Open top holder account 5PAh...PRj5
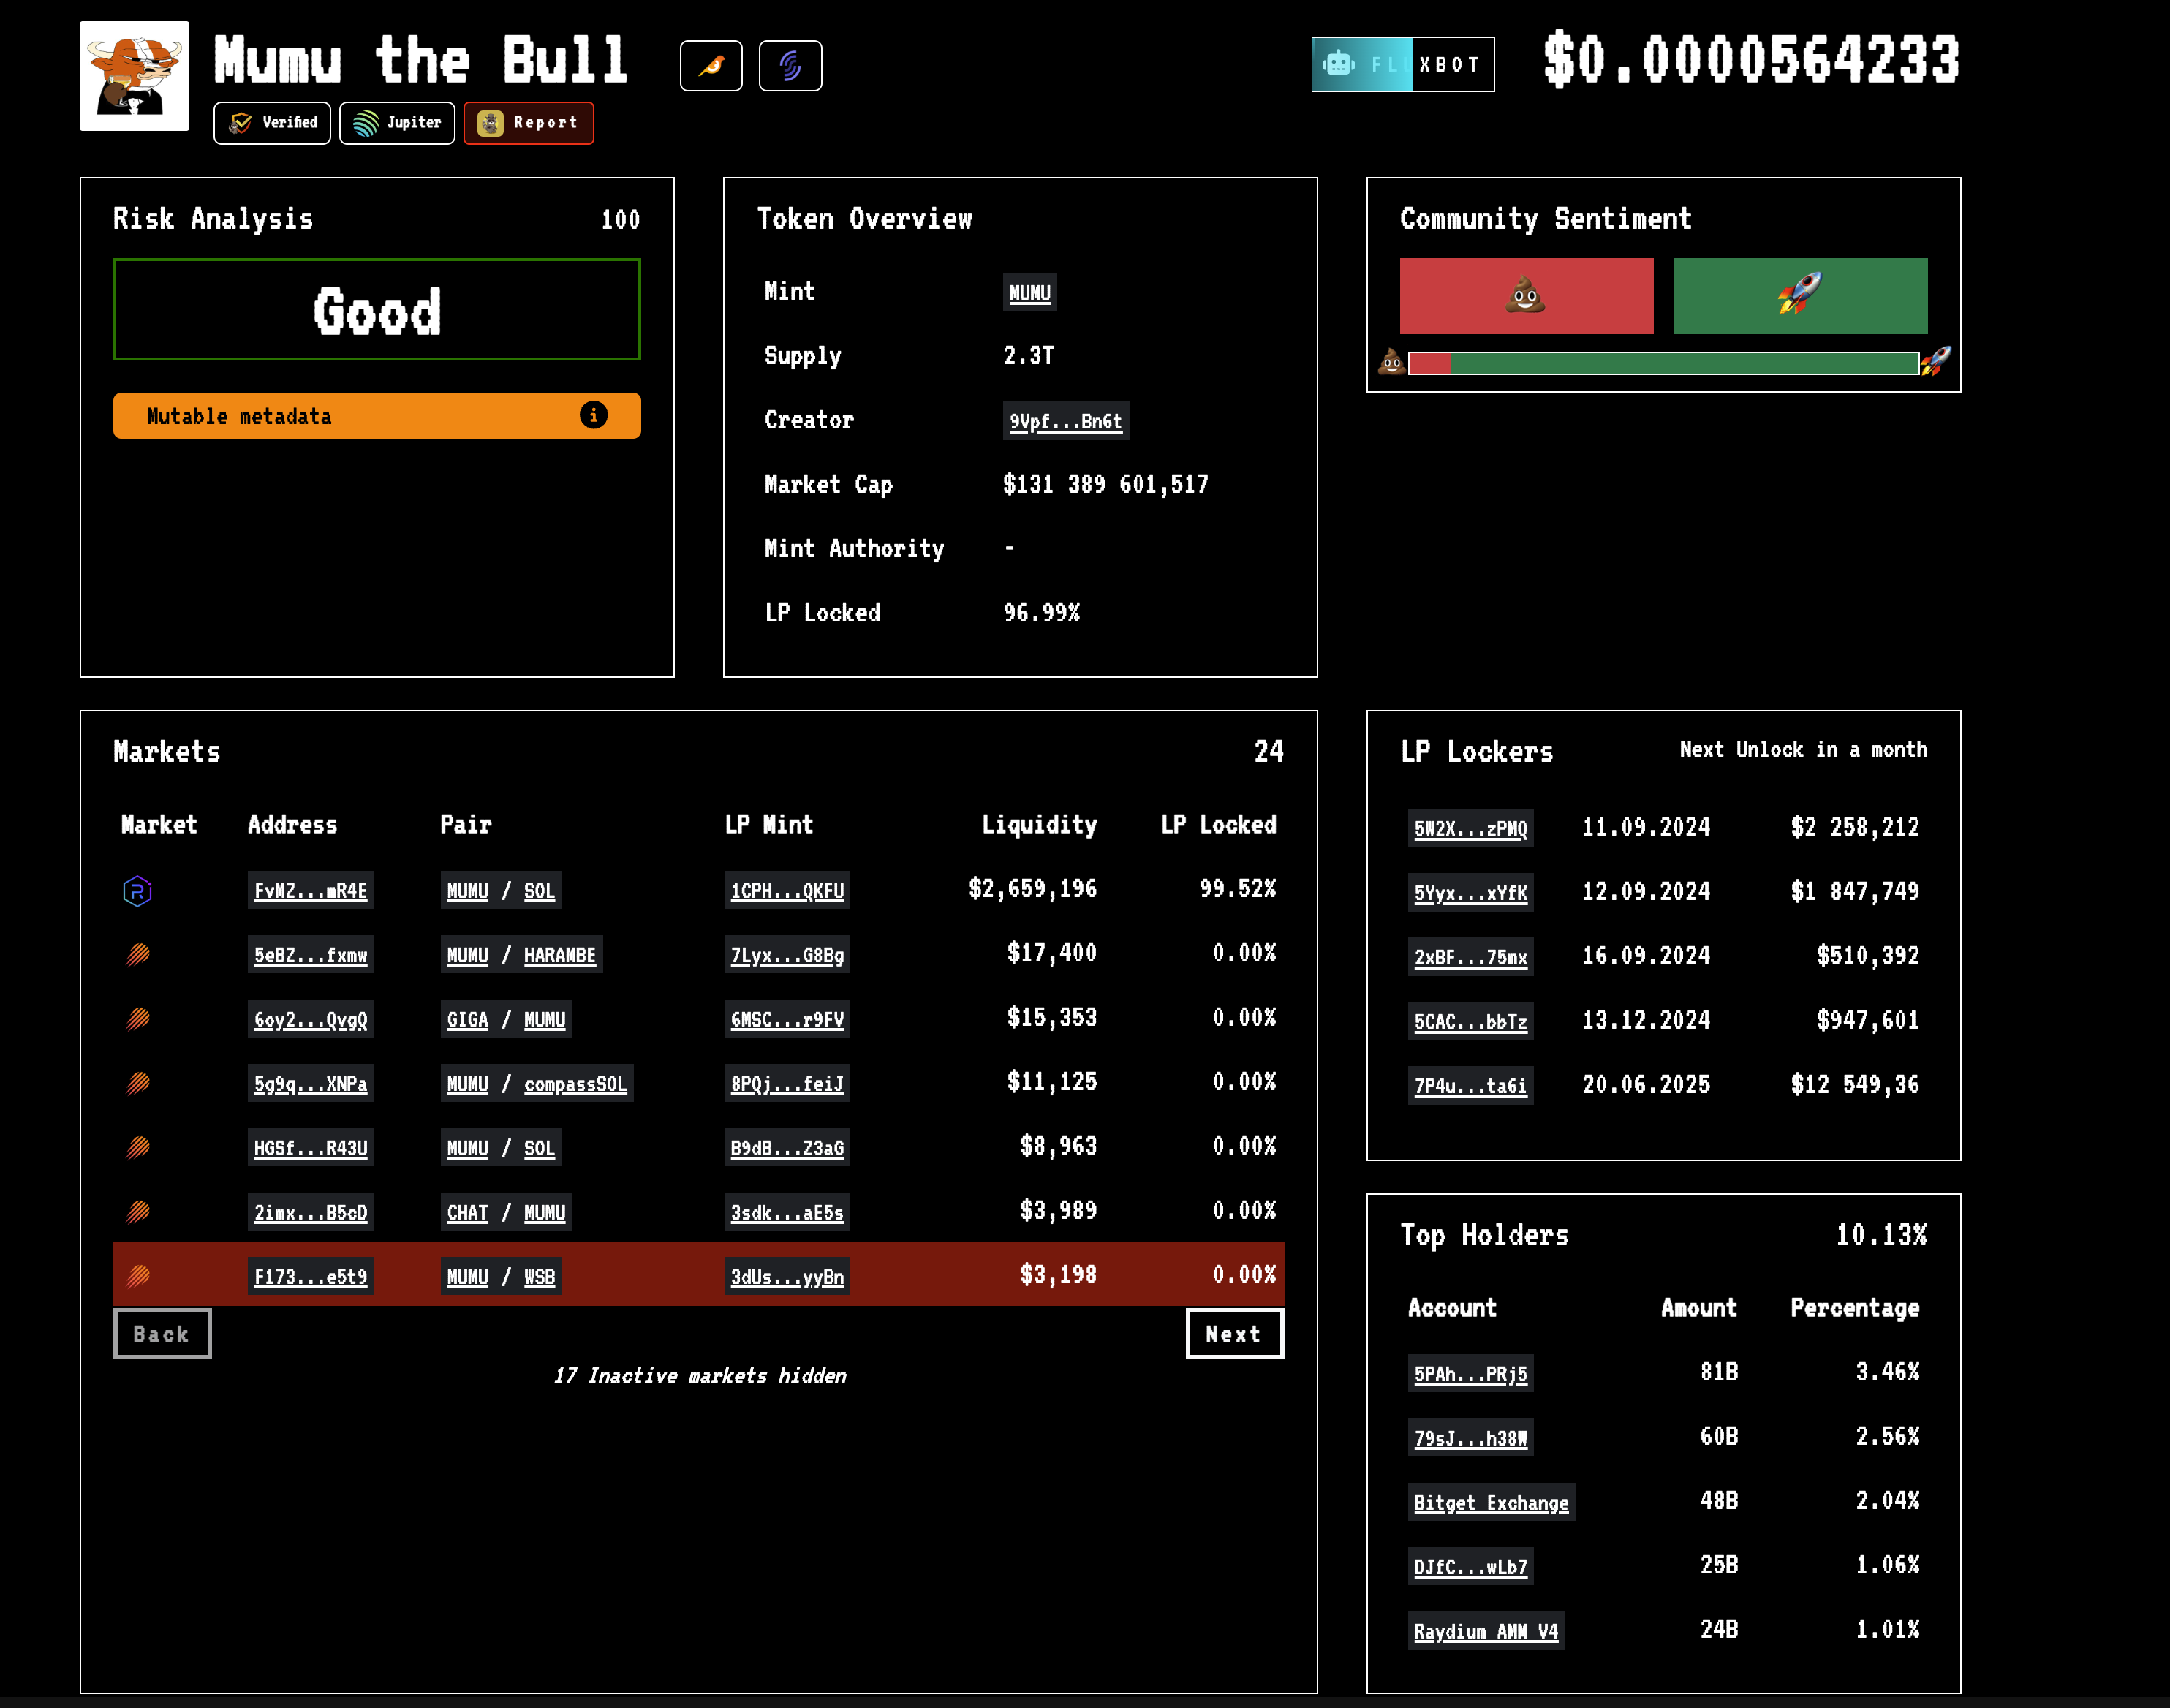Screen dimensions: 2170x1708 coord(1471,1373)
